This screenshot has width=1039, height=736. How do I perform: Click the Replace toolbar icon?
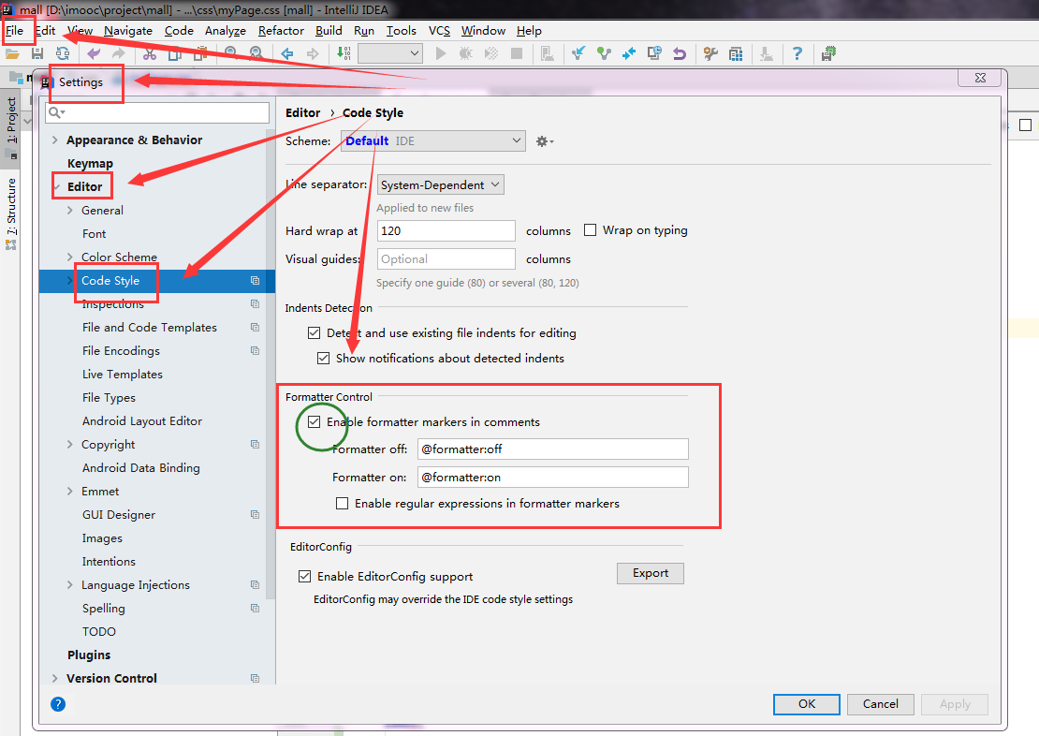256,53
